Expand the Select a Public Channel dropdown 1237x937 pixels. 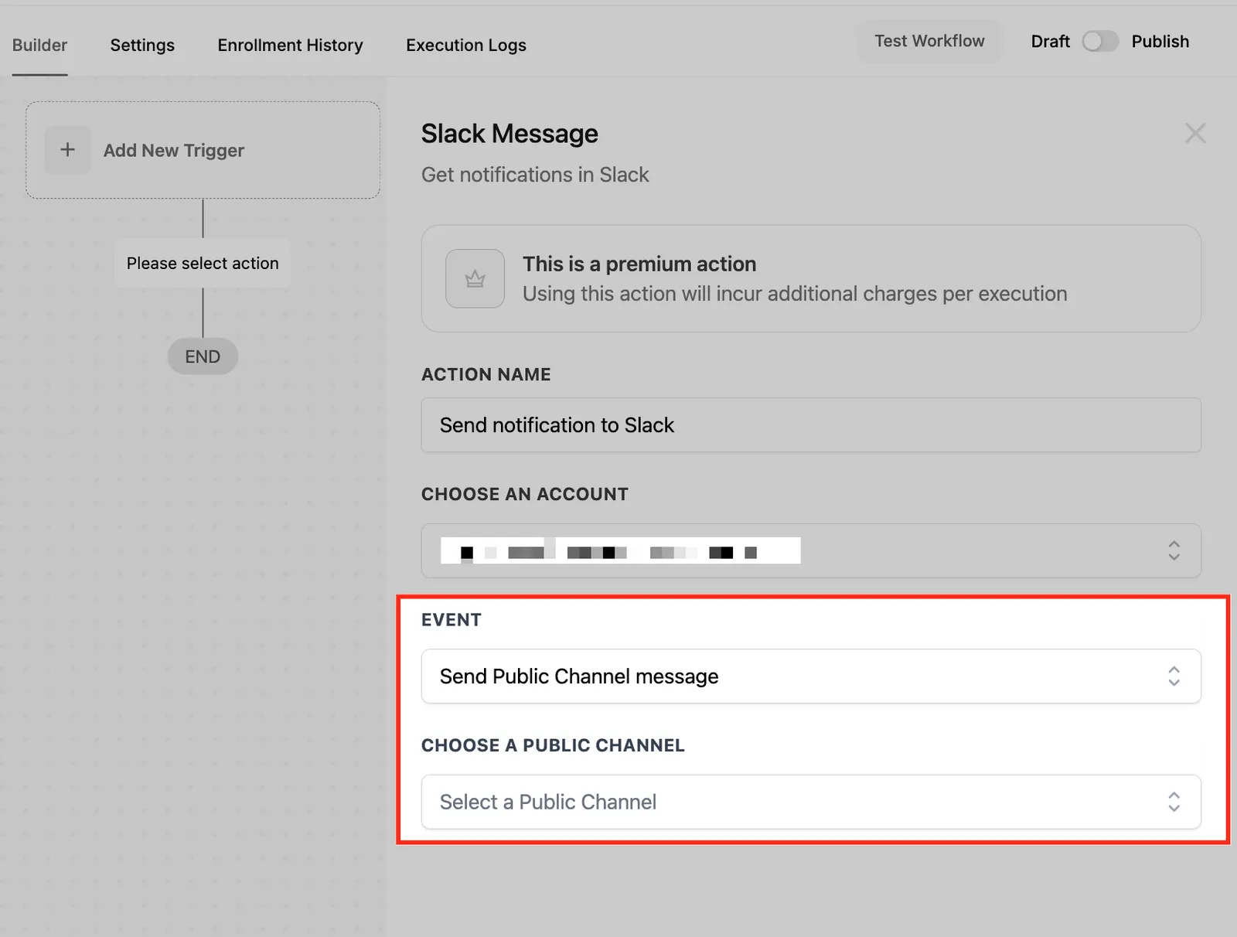(811, 802)
